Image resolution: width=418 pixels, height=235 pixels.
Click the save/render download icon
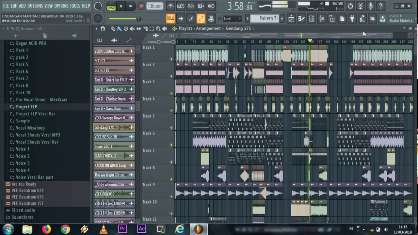[x=382, y=19]
